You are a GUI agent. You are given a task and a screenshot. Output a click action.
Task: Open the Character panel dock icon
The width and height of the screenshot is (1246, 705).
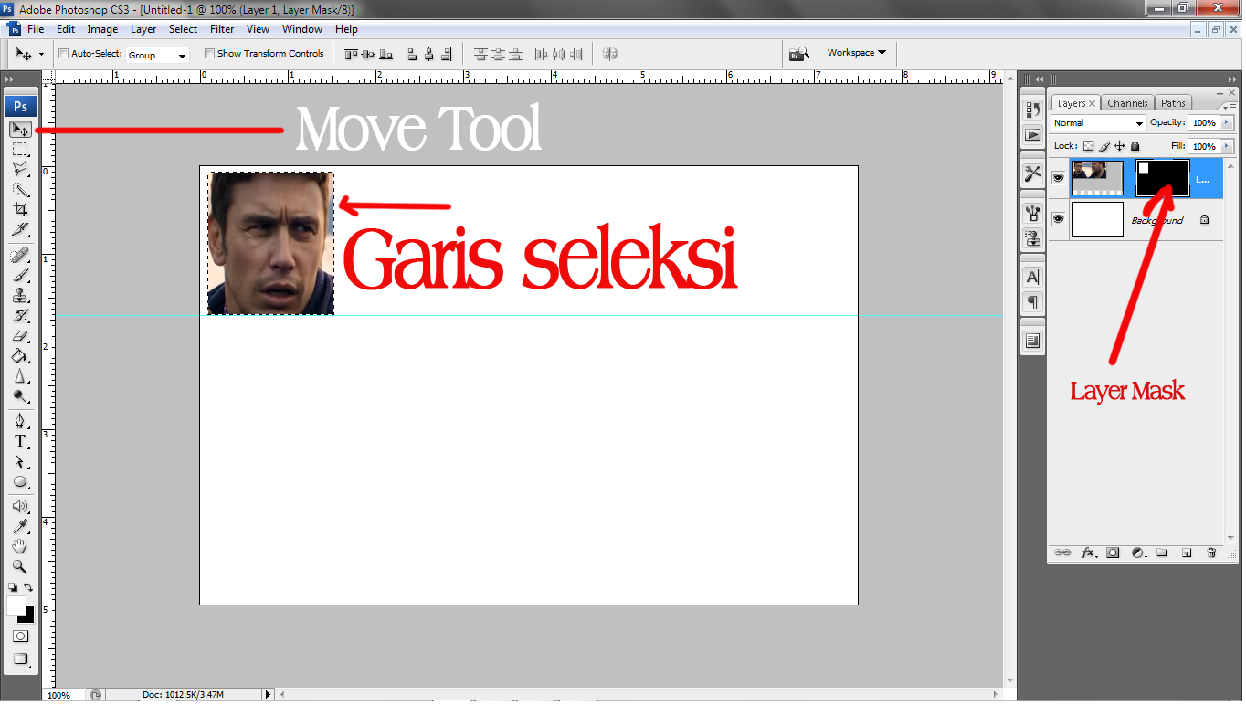(1033, 277)
